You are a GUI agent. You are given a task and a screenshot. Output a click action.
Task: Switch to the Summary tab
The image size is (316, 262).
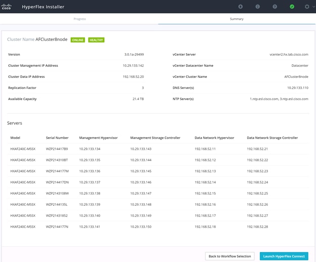[237, 19]
